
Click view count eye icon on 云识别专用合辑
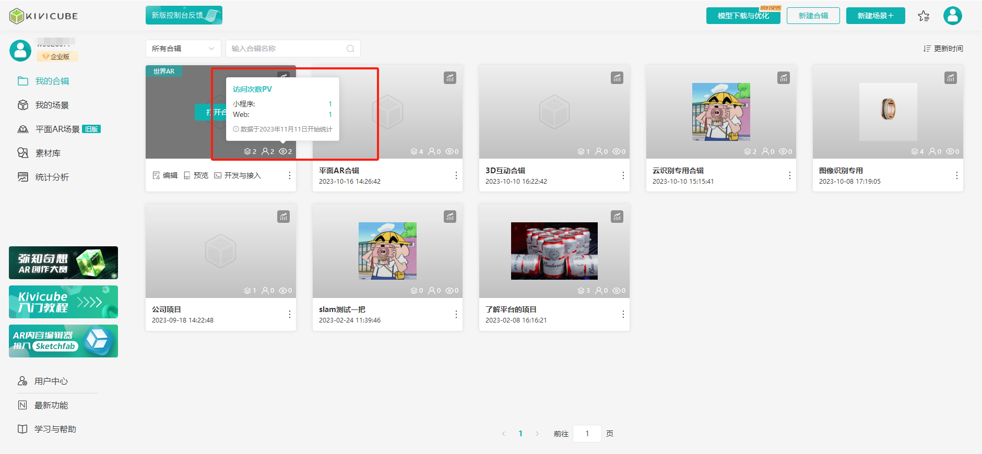click(783, 152)
